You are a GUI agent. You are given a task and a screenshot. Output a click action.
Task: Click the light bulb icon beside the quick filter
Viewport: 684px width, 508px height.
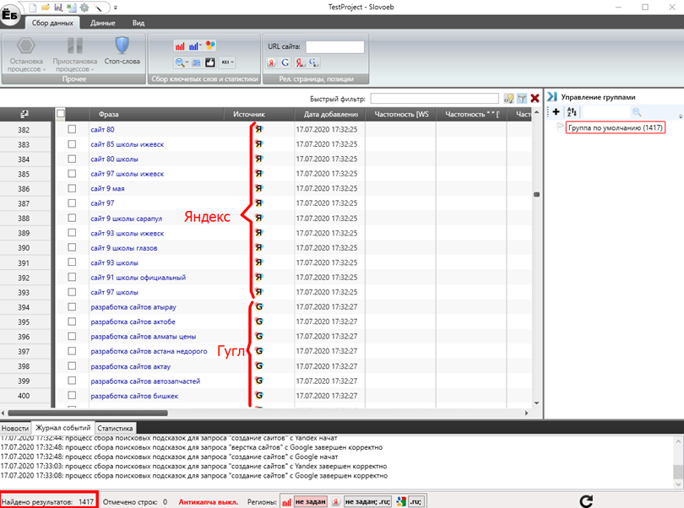tap(508, 99)
